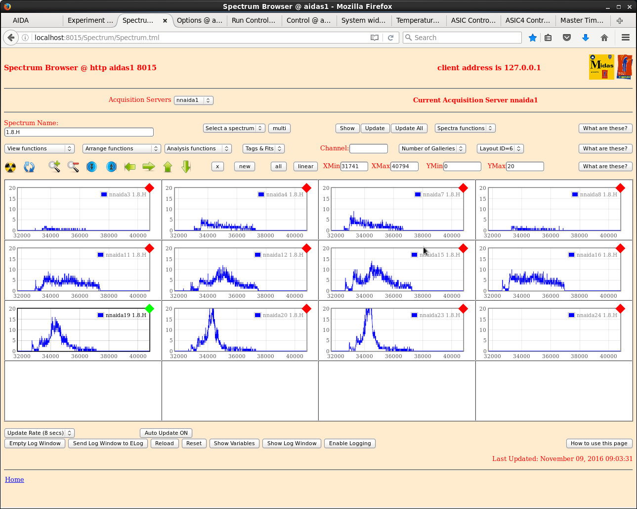Click the blue double-up arrow circle icon
This screenshot has width=637, height=509.
click(112, 167)
